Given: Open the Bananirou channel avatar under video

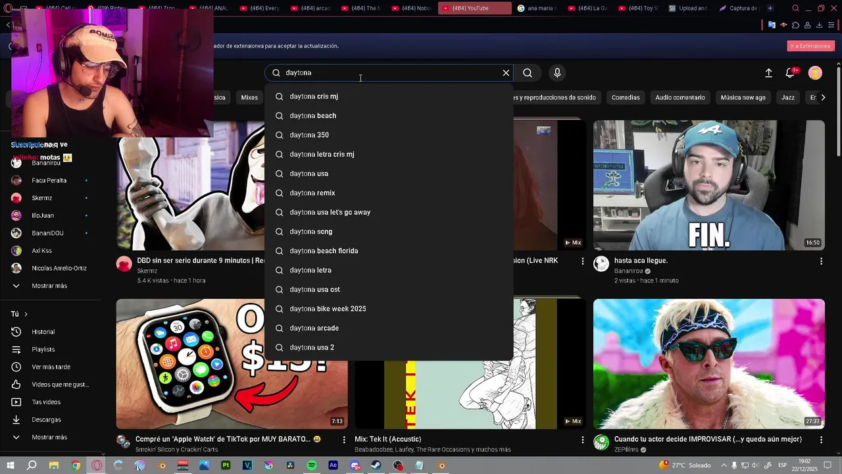Looking at the screenshot, I should point(601,264).
